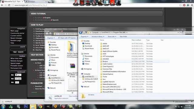The image size is (194, 109).
Task: Open winhttp.dll download options arrow
Action: [24, 101]
